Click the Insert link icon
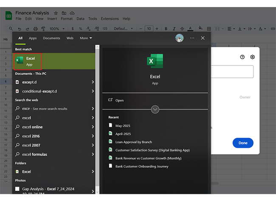This screenshot has width=276, height=201. click(273, 28)
